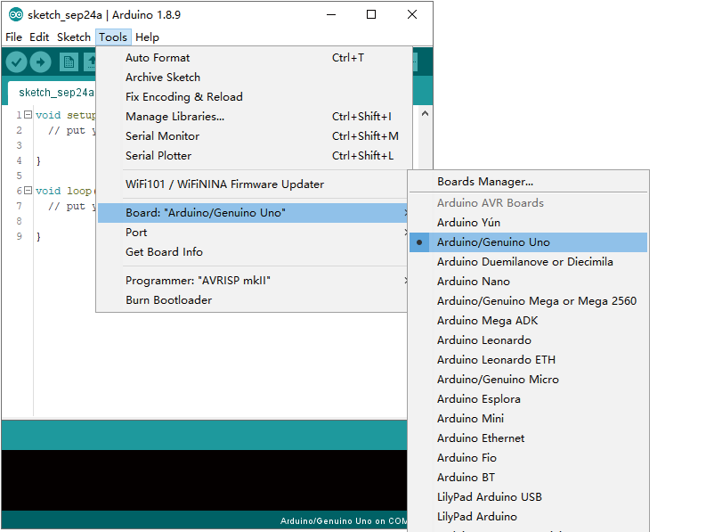Click the New sketch toolbar icon
This screenshot has height=532, width=706.
click(x=69, y=62)
